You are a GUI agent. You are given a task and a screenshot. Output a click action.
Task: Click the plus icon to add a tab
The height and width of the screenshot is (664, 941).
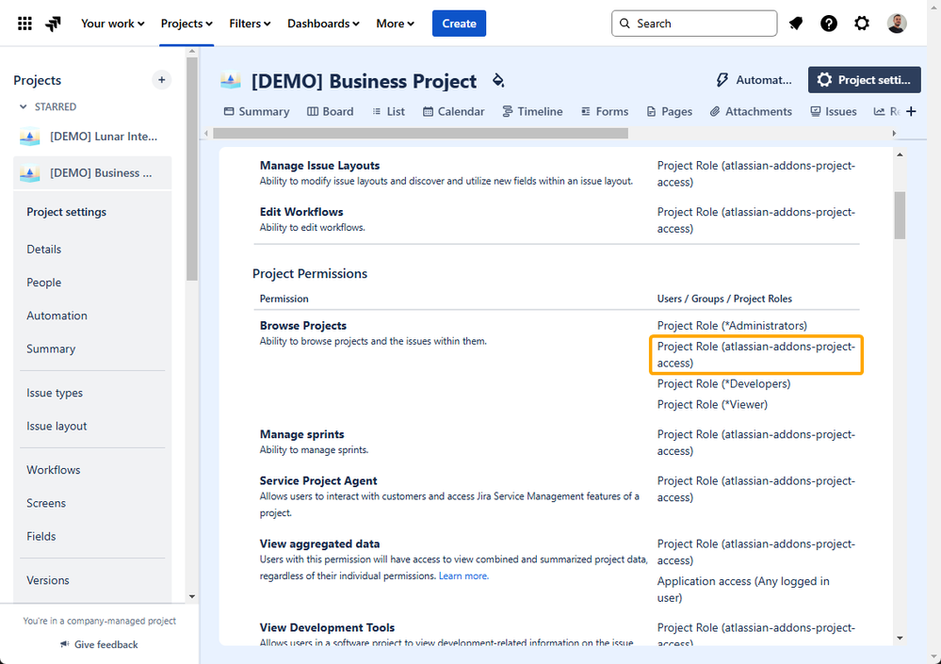point(911,111)
